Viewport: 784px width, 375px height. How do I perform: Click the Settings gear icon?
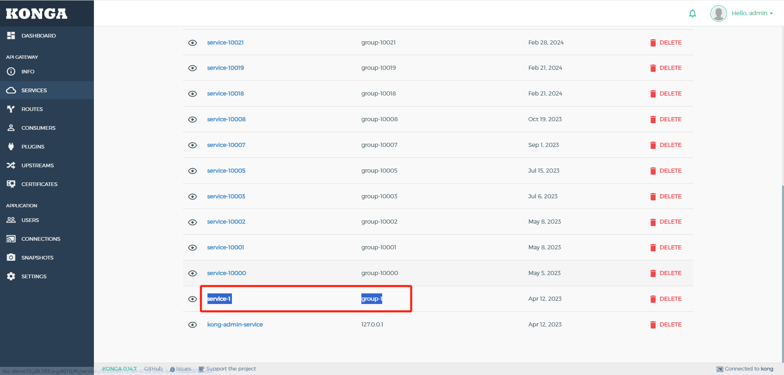pyautogui.click(x=11, y=276)
